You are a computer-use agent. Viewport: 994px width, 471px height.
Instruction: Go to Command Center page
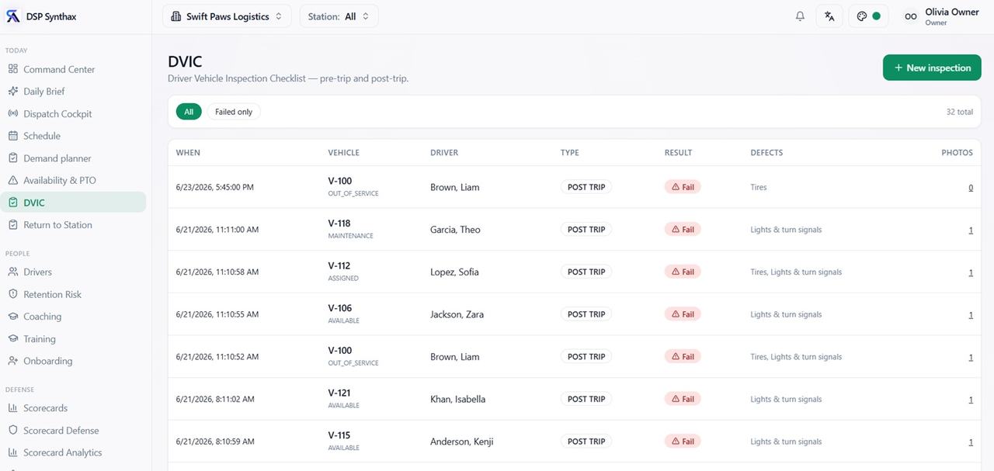[59, 69]
